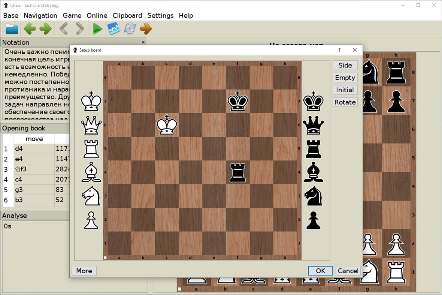
Task: Click the dialog's question mark help button
Action: pos(339,50)
